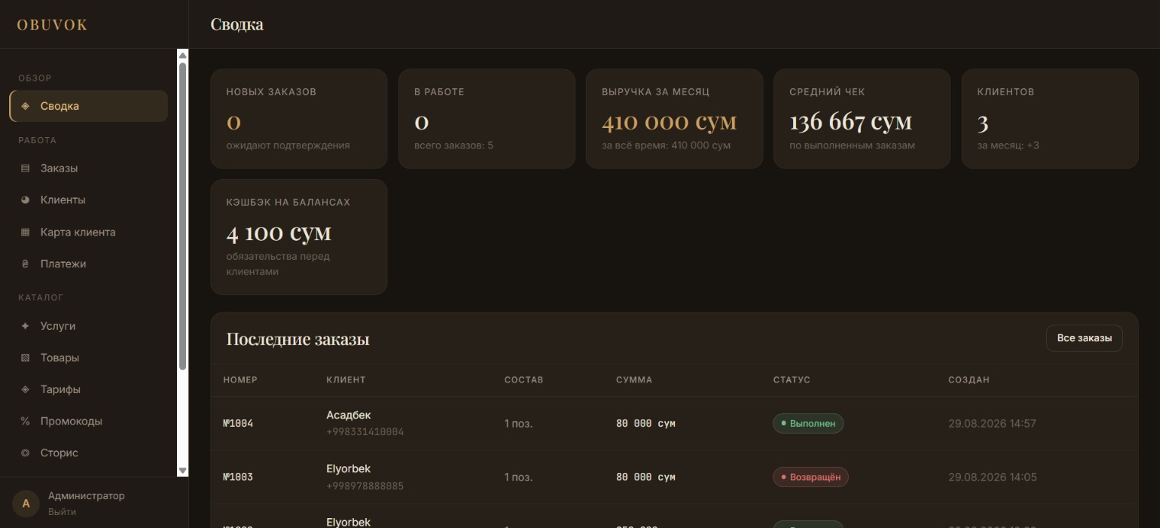Click the OBUVOK logo
Screen dimensions: 1160x528
tap(52, 24)
